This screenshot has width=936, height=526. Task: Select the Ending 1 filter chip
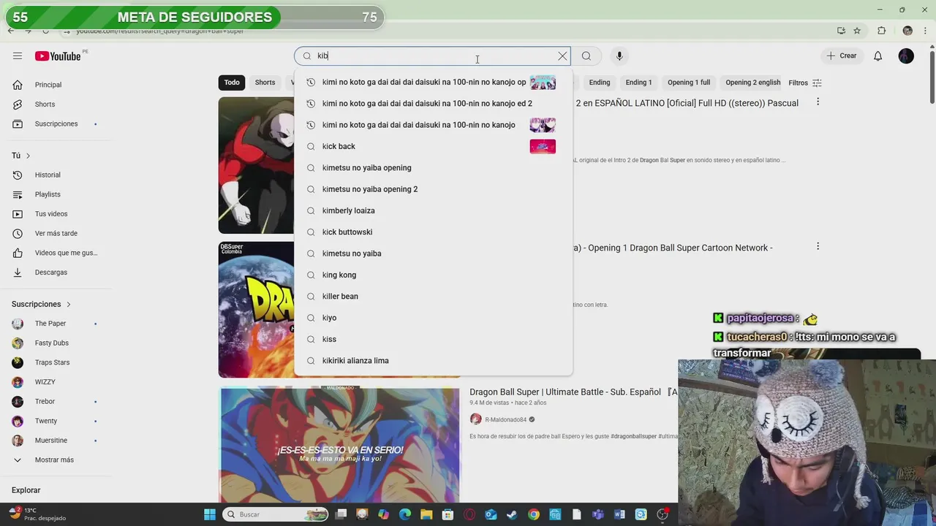(638, 83)
